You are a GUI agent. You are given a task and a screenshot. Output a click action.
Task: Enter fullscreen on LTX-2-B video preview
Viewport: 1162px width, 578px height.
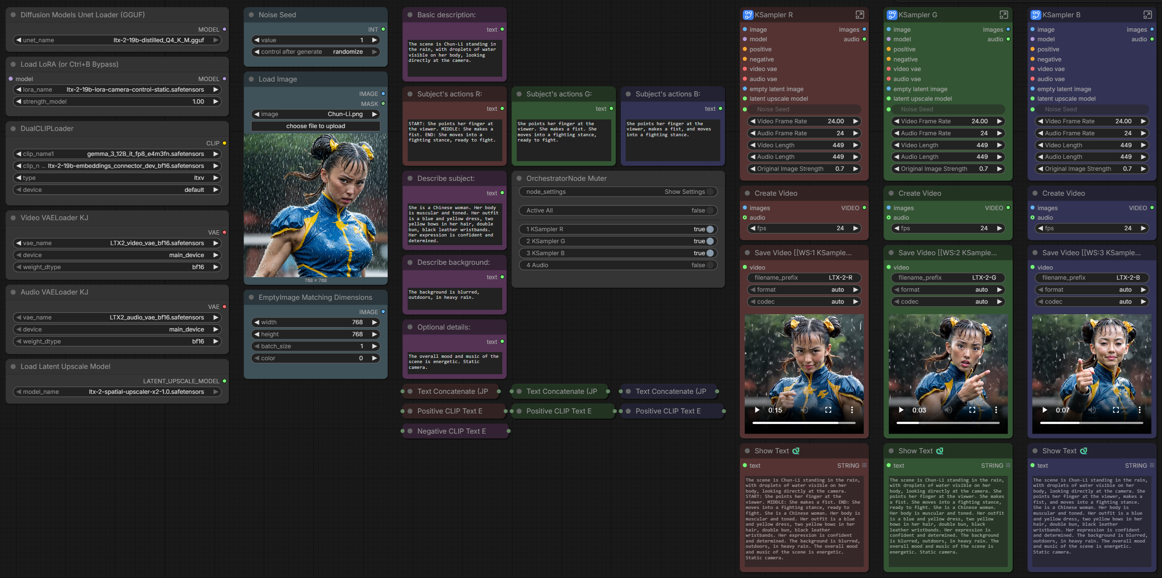1115,410
